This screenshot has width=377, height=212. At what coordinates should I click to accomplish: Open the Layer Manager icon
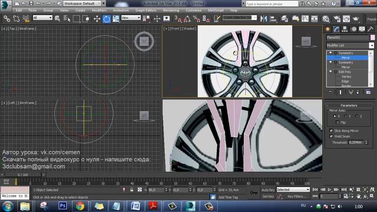[285, 18]
